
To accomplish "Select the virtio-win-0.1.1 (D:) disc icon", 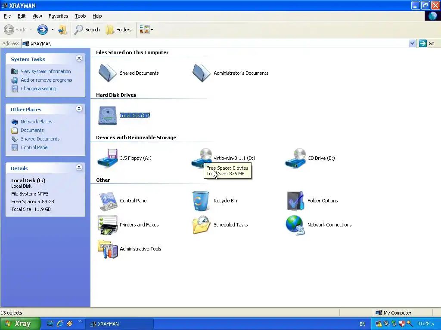I will point(202,158).
